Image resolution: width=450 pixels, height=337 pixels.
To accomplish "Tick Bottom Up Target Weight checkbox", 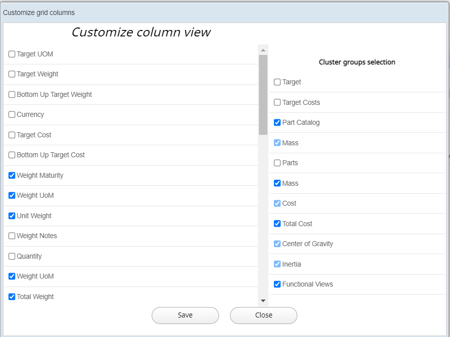I will point(12,94).
